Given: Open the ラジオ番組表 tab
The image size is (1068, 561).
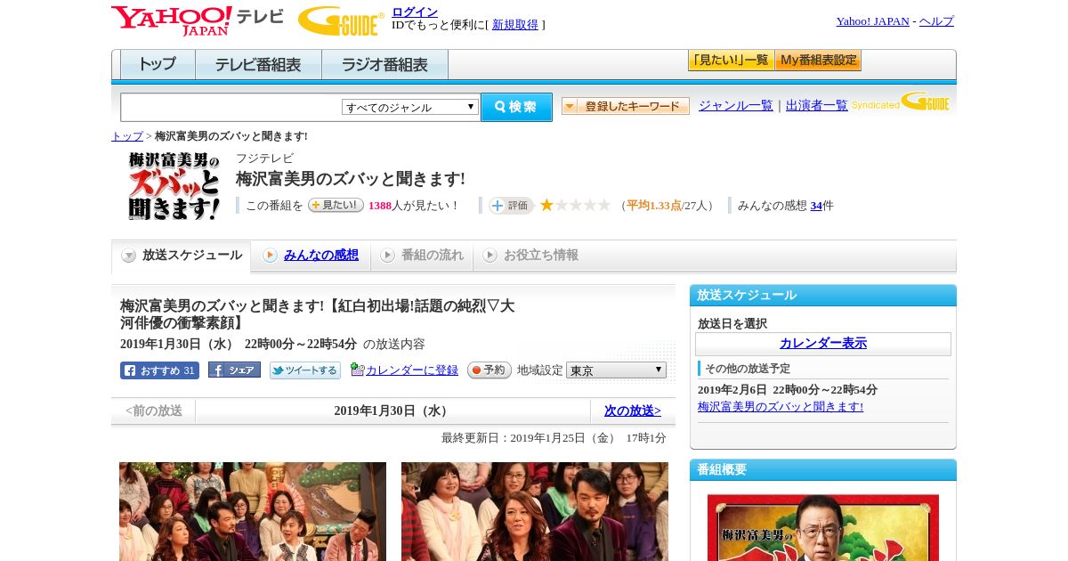Looking at the screenshot, I should coord(384,65).
